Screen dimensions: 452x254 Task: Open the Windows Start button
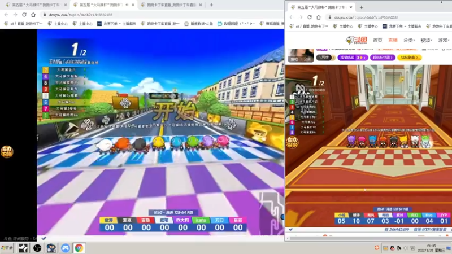[7, 248]
